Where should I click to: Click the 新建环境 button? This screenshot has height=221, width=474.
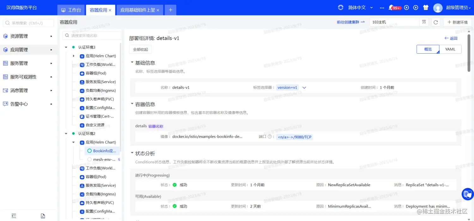click(x=458, y=22)
